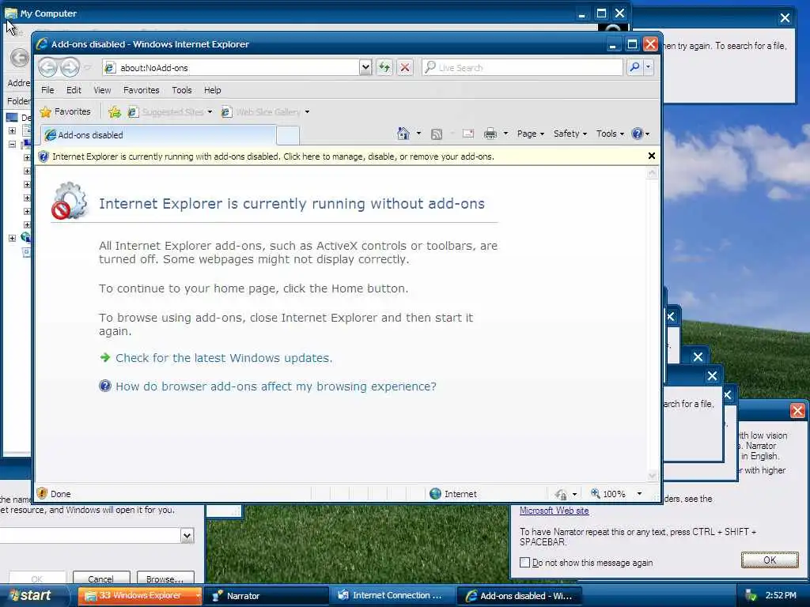This screenshot has width=810, height=607.
Task: Open 'How do browser add-ons affect' link
Action: [276, 386]
